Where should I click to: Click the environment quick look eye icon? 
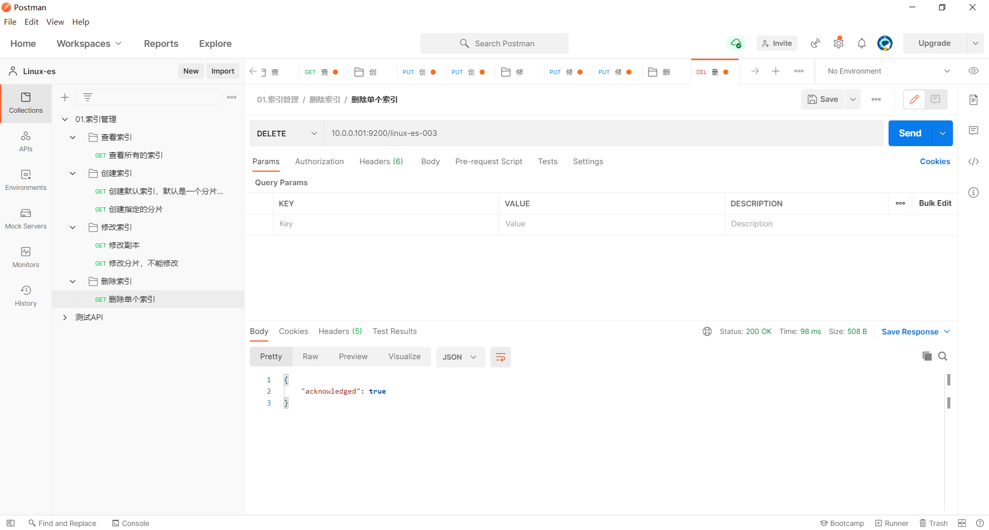[x=974, y=71]
